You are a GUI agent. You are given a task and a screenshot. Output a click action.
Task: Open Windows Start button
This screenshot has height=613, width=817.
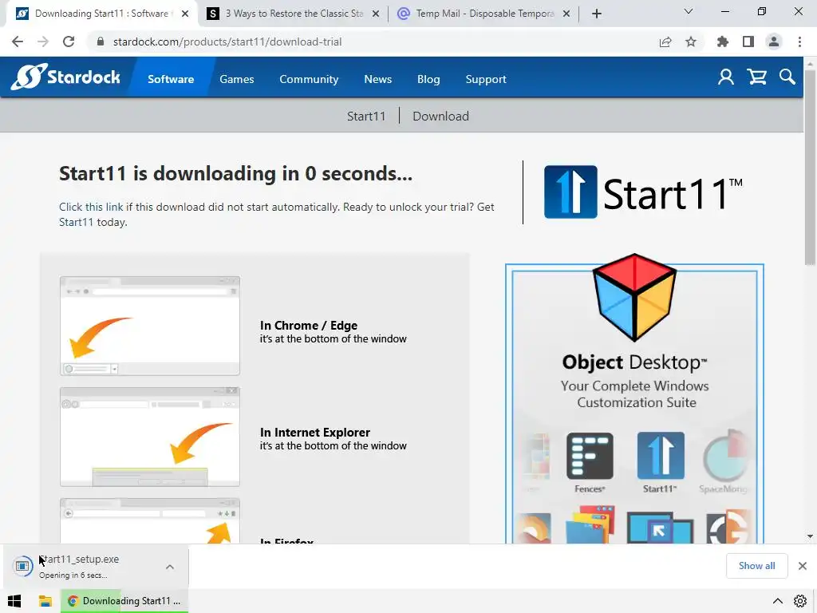[x=14, y=601]
